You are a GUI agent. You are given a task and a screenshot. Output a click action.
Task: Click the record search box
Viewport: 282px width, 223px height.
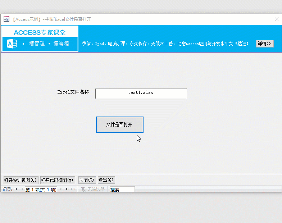122,189
